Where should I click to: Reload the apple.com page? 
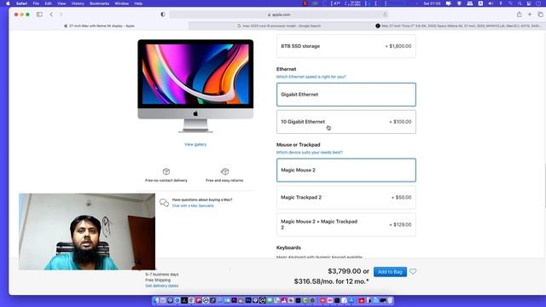[385, 14]
